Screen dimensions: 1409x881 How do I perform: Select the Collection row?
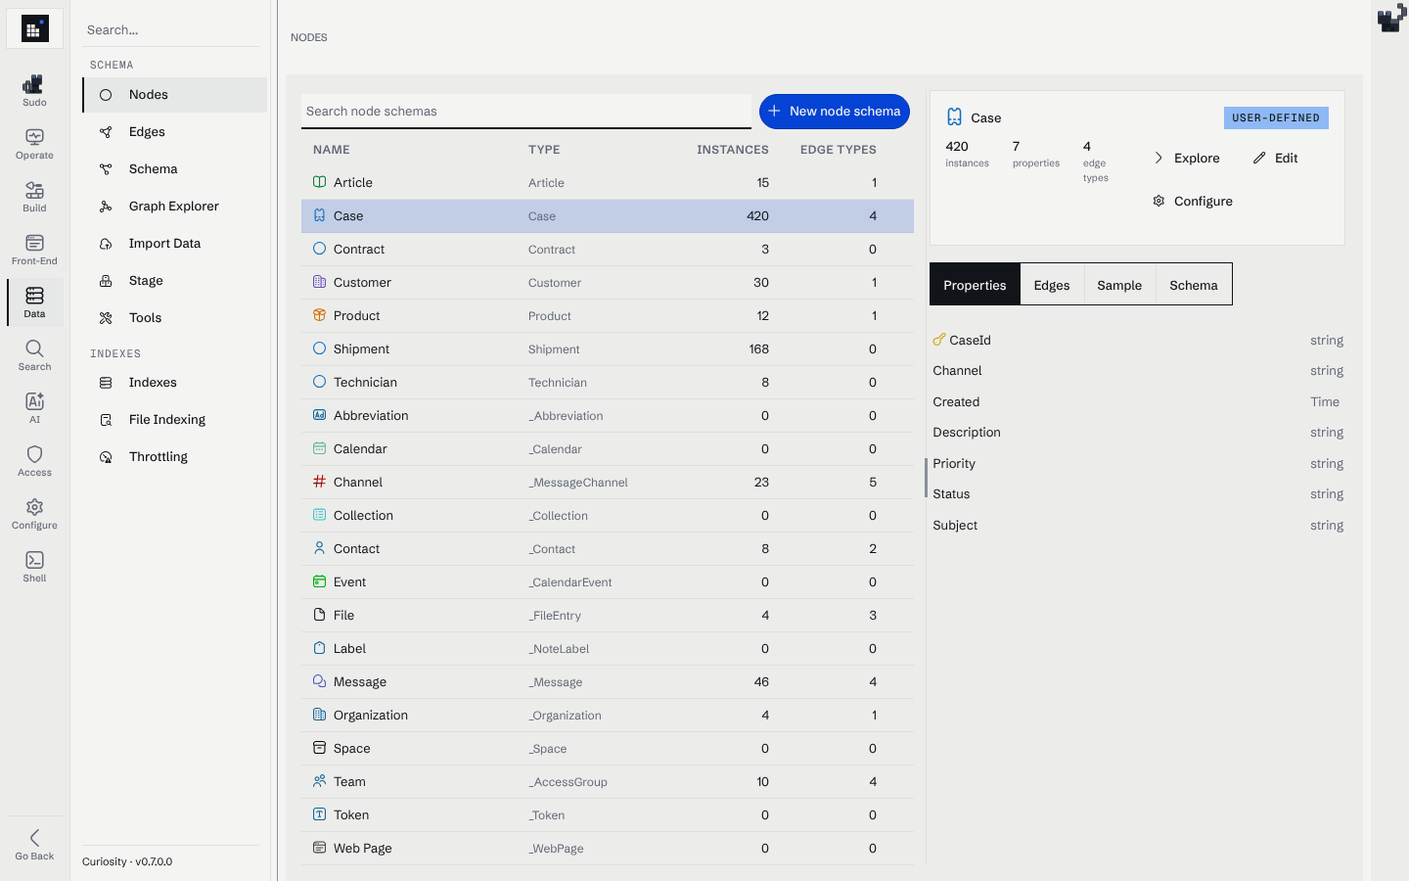point(608,516)
